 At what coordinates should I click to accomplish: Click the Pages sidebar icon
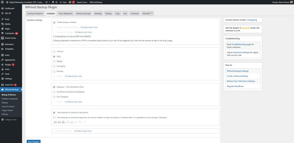[x=2, y=29]
